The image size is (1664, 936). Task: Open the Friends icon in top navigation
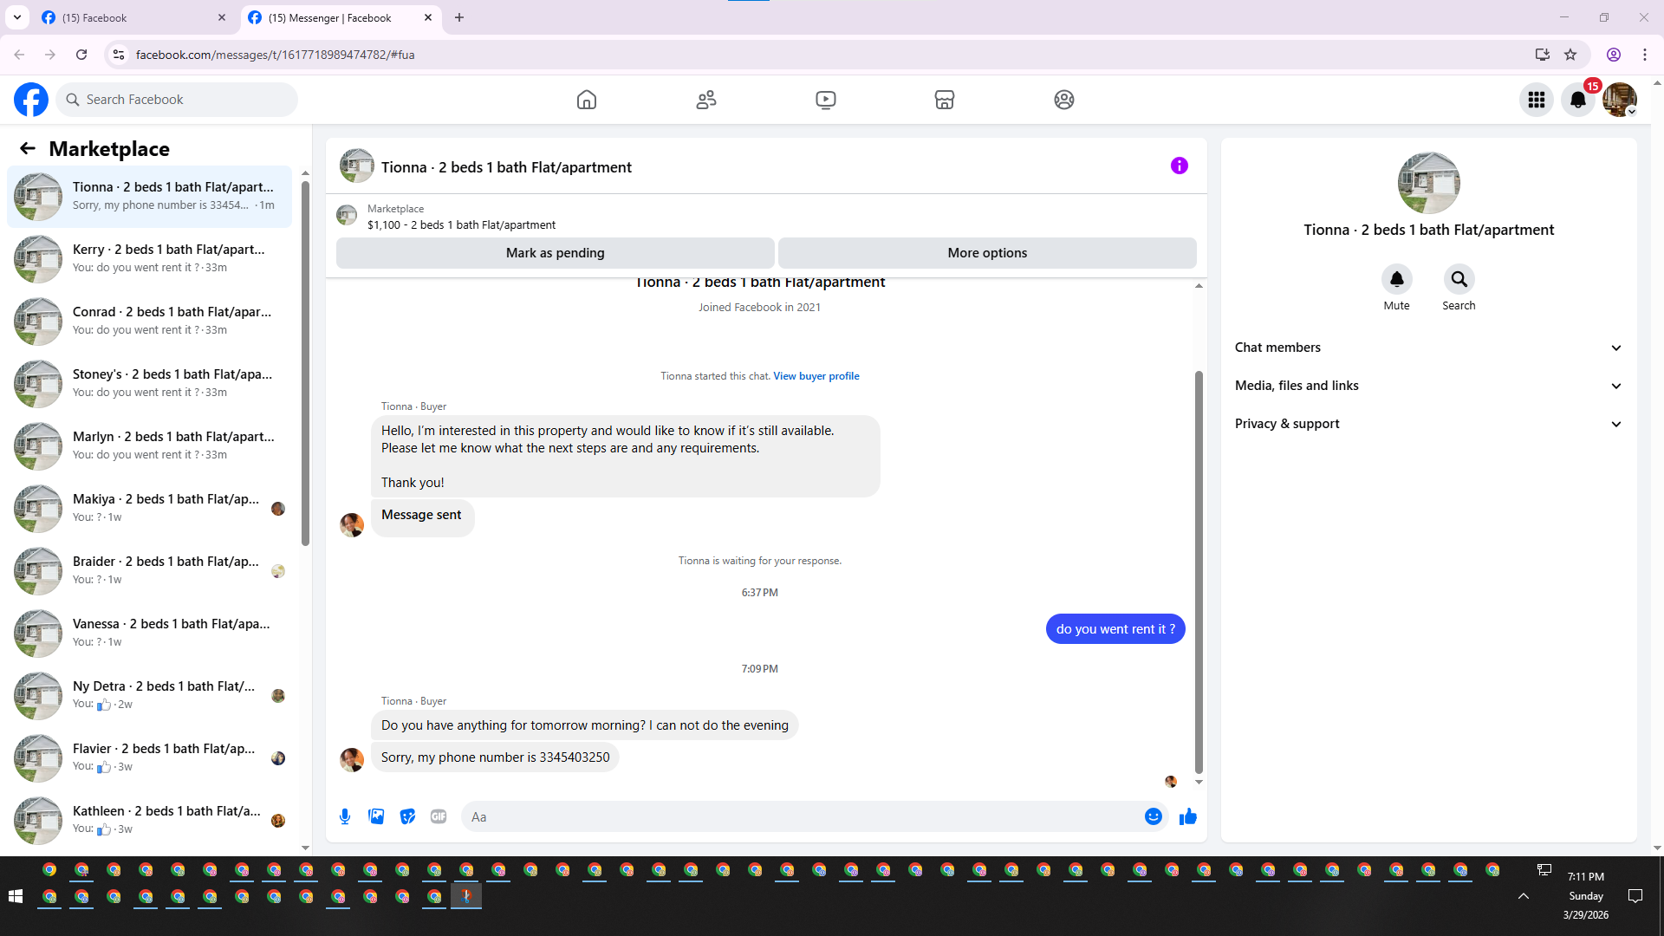tap(706, 100)
